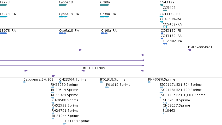The width and height of the screenshot is (222, 125).
Task: Select the Cyp6a18-RA transcript glyph
Action: pyautogui.click(x=63, y=17)
